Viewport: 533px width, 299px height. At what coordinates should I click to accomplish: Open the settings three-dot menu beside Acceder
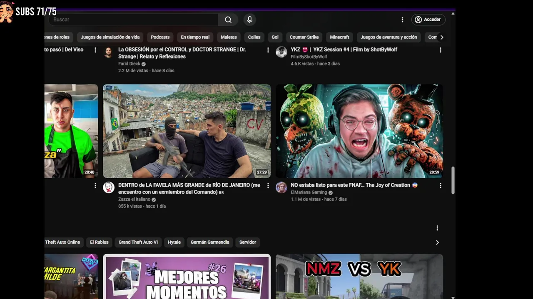tap(402, 20)
